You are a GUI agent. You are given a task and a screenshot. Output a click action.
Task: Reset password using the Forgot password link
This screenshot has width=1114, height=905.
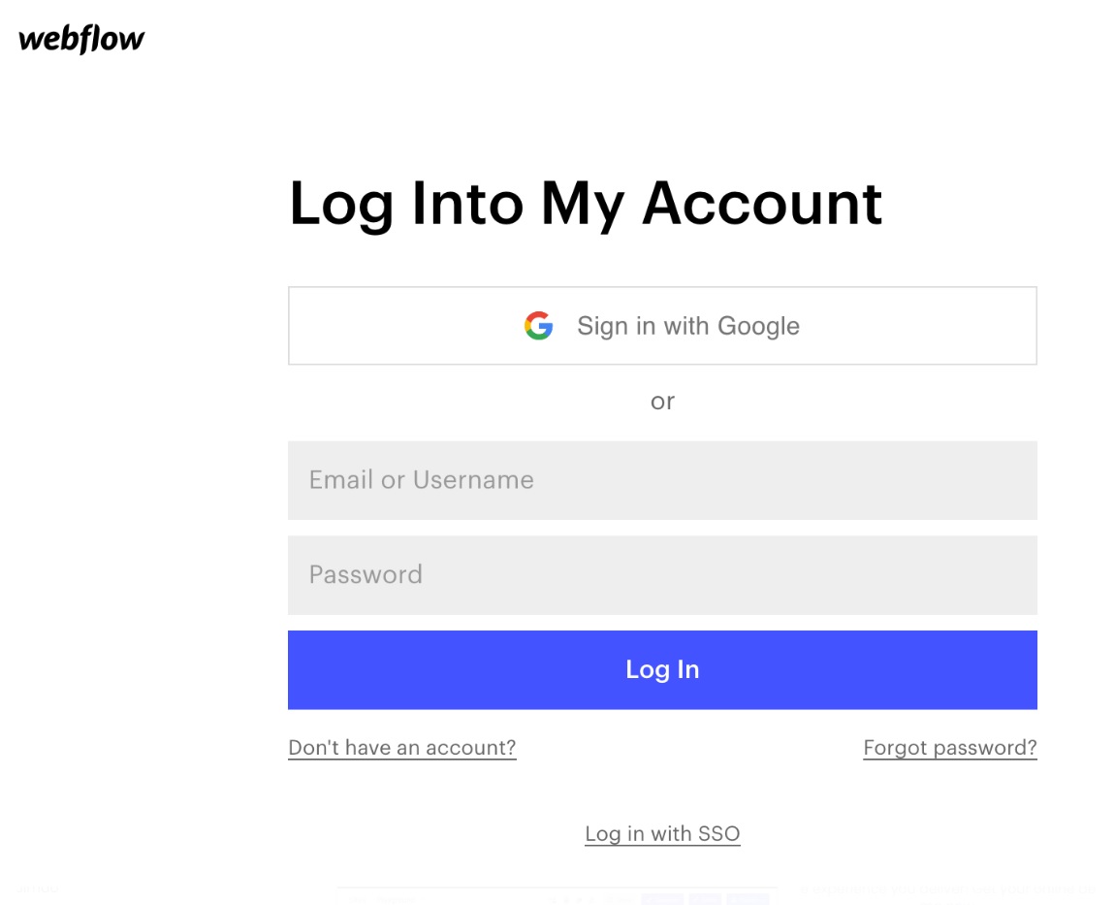(950, 748)
